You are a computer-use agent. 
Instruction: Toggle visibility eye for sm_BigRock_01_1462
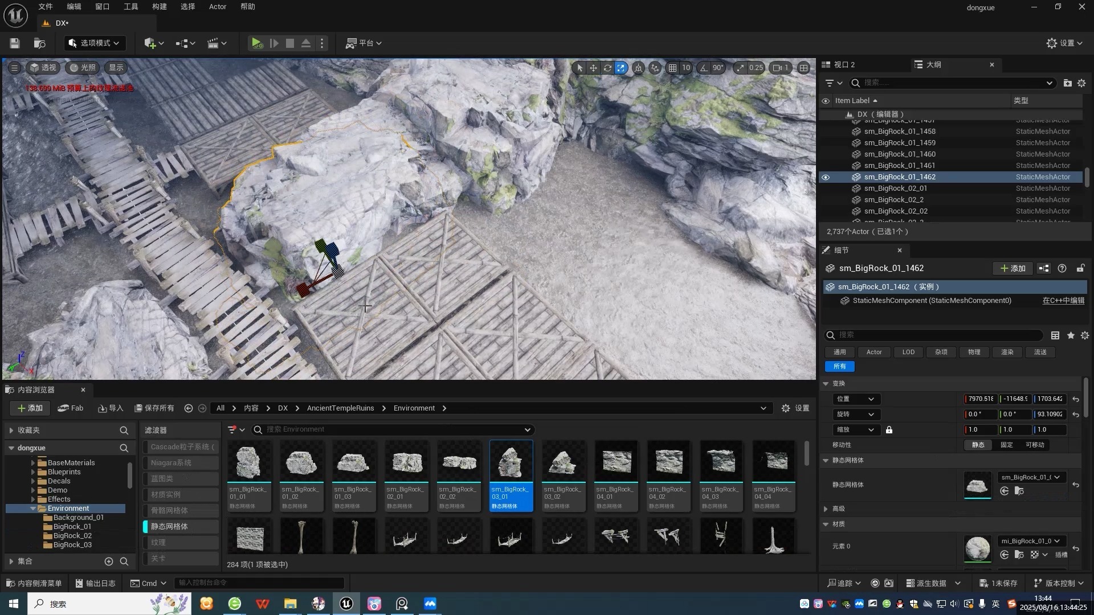click(826, 177)
